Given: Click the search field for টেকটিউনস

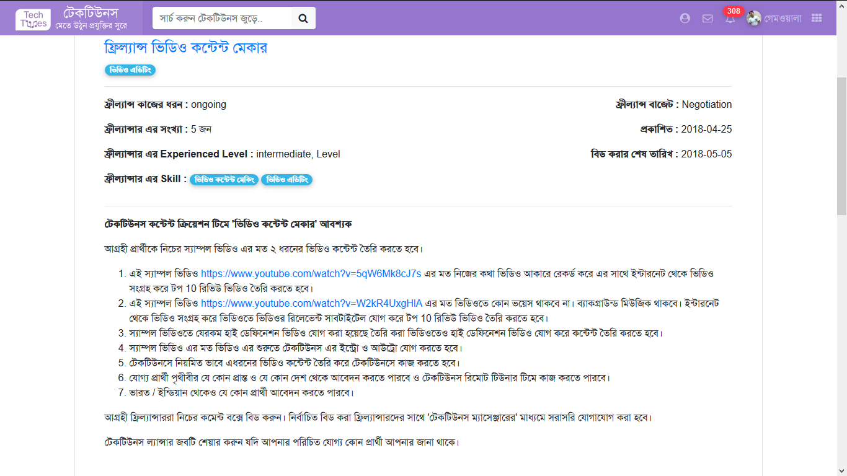Looking at the screenshot, I should pos(222,18).
